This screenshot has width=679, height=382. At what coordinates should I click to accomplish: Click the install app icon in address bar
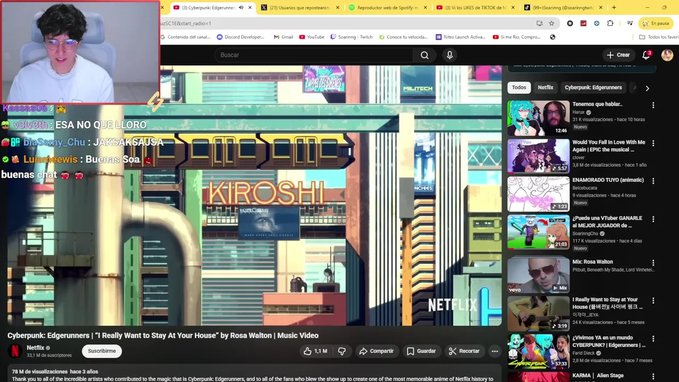tap(539, 23)
